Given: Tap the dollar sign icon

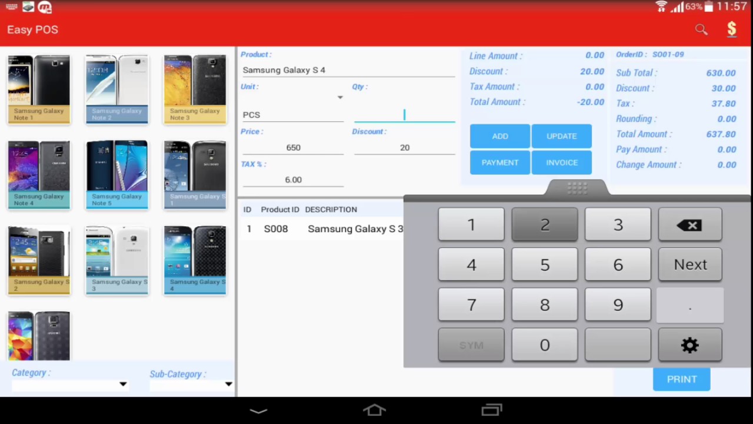Looking at the screenshot, I should pyautogui.click(x=732, y=29).
